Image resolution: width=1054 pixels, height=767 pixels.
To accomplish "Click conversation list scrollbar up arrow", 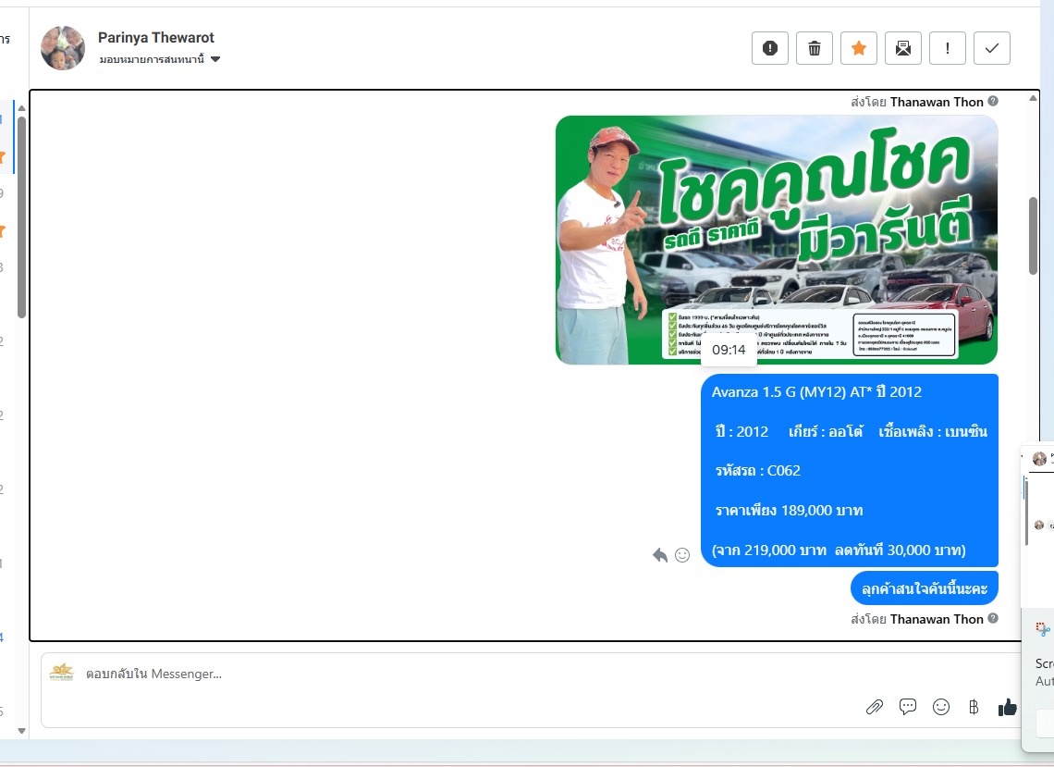I will 21,107.
